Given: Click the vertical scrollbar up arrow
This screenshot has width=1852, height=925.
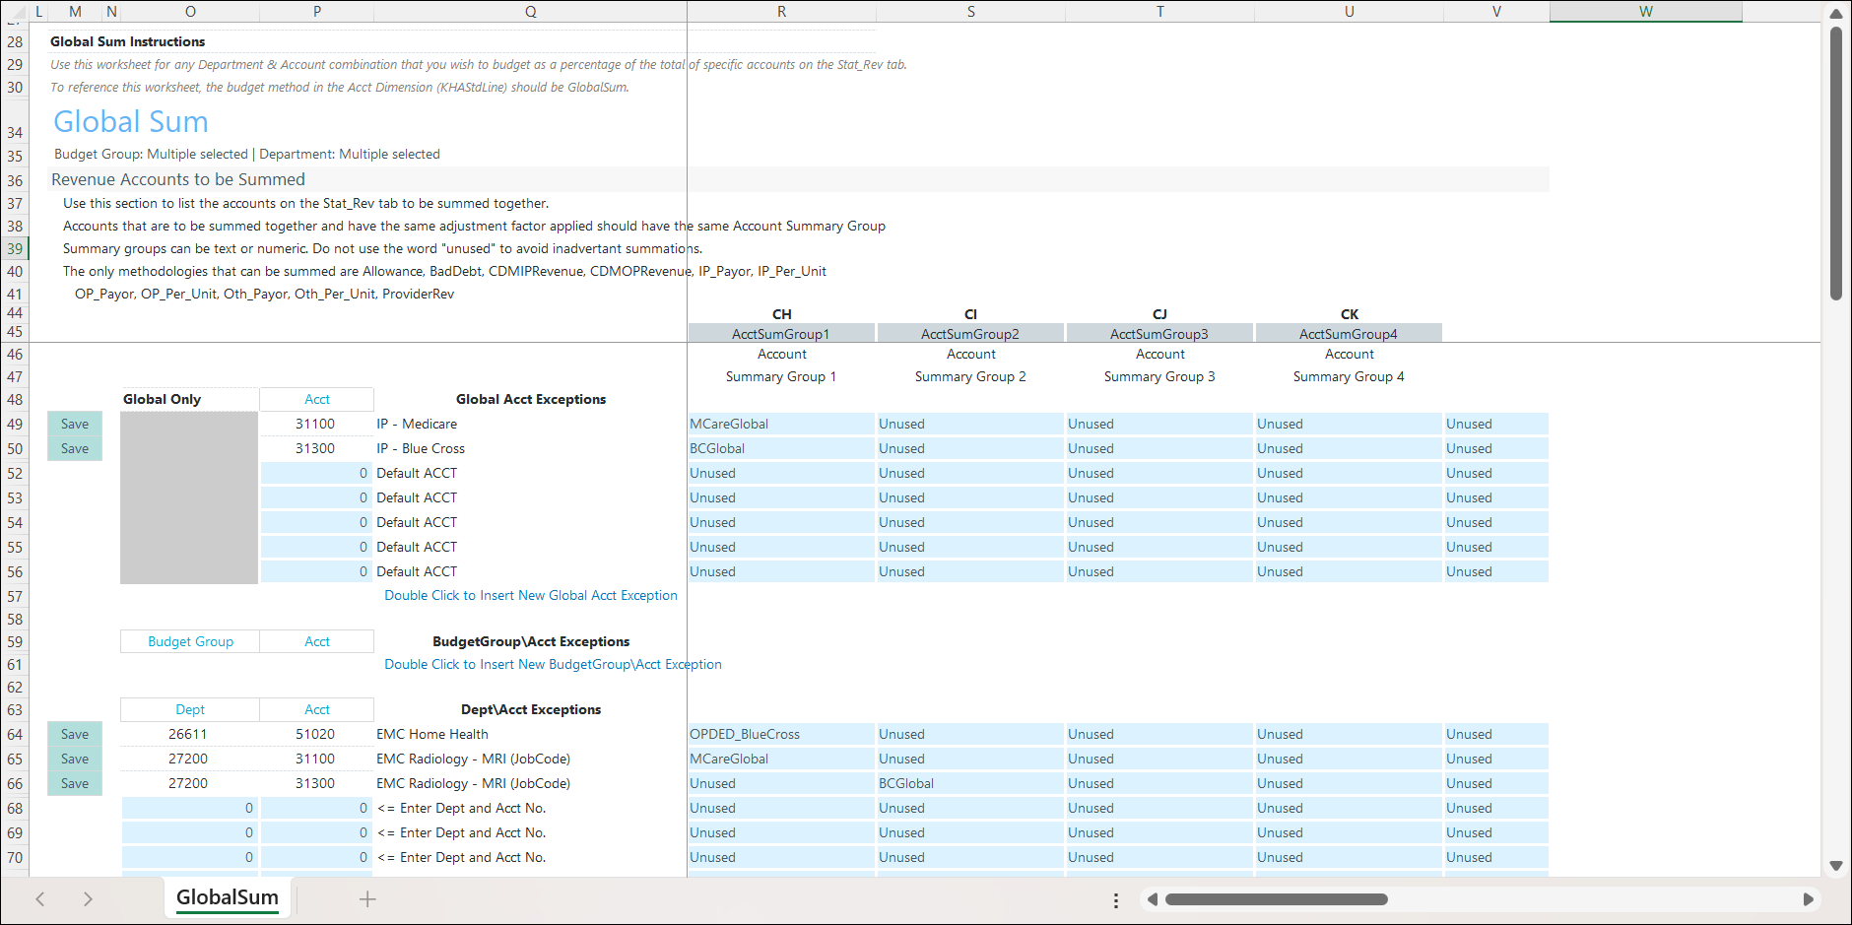Looking at the screenshot, I should 1836,14.
